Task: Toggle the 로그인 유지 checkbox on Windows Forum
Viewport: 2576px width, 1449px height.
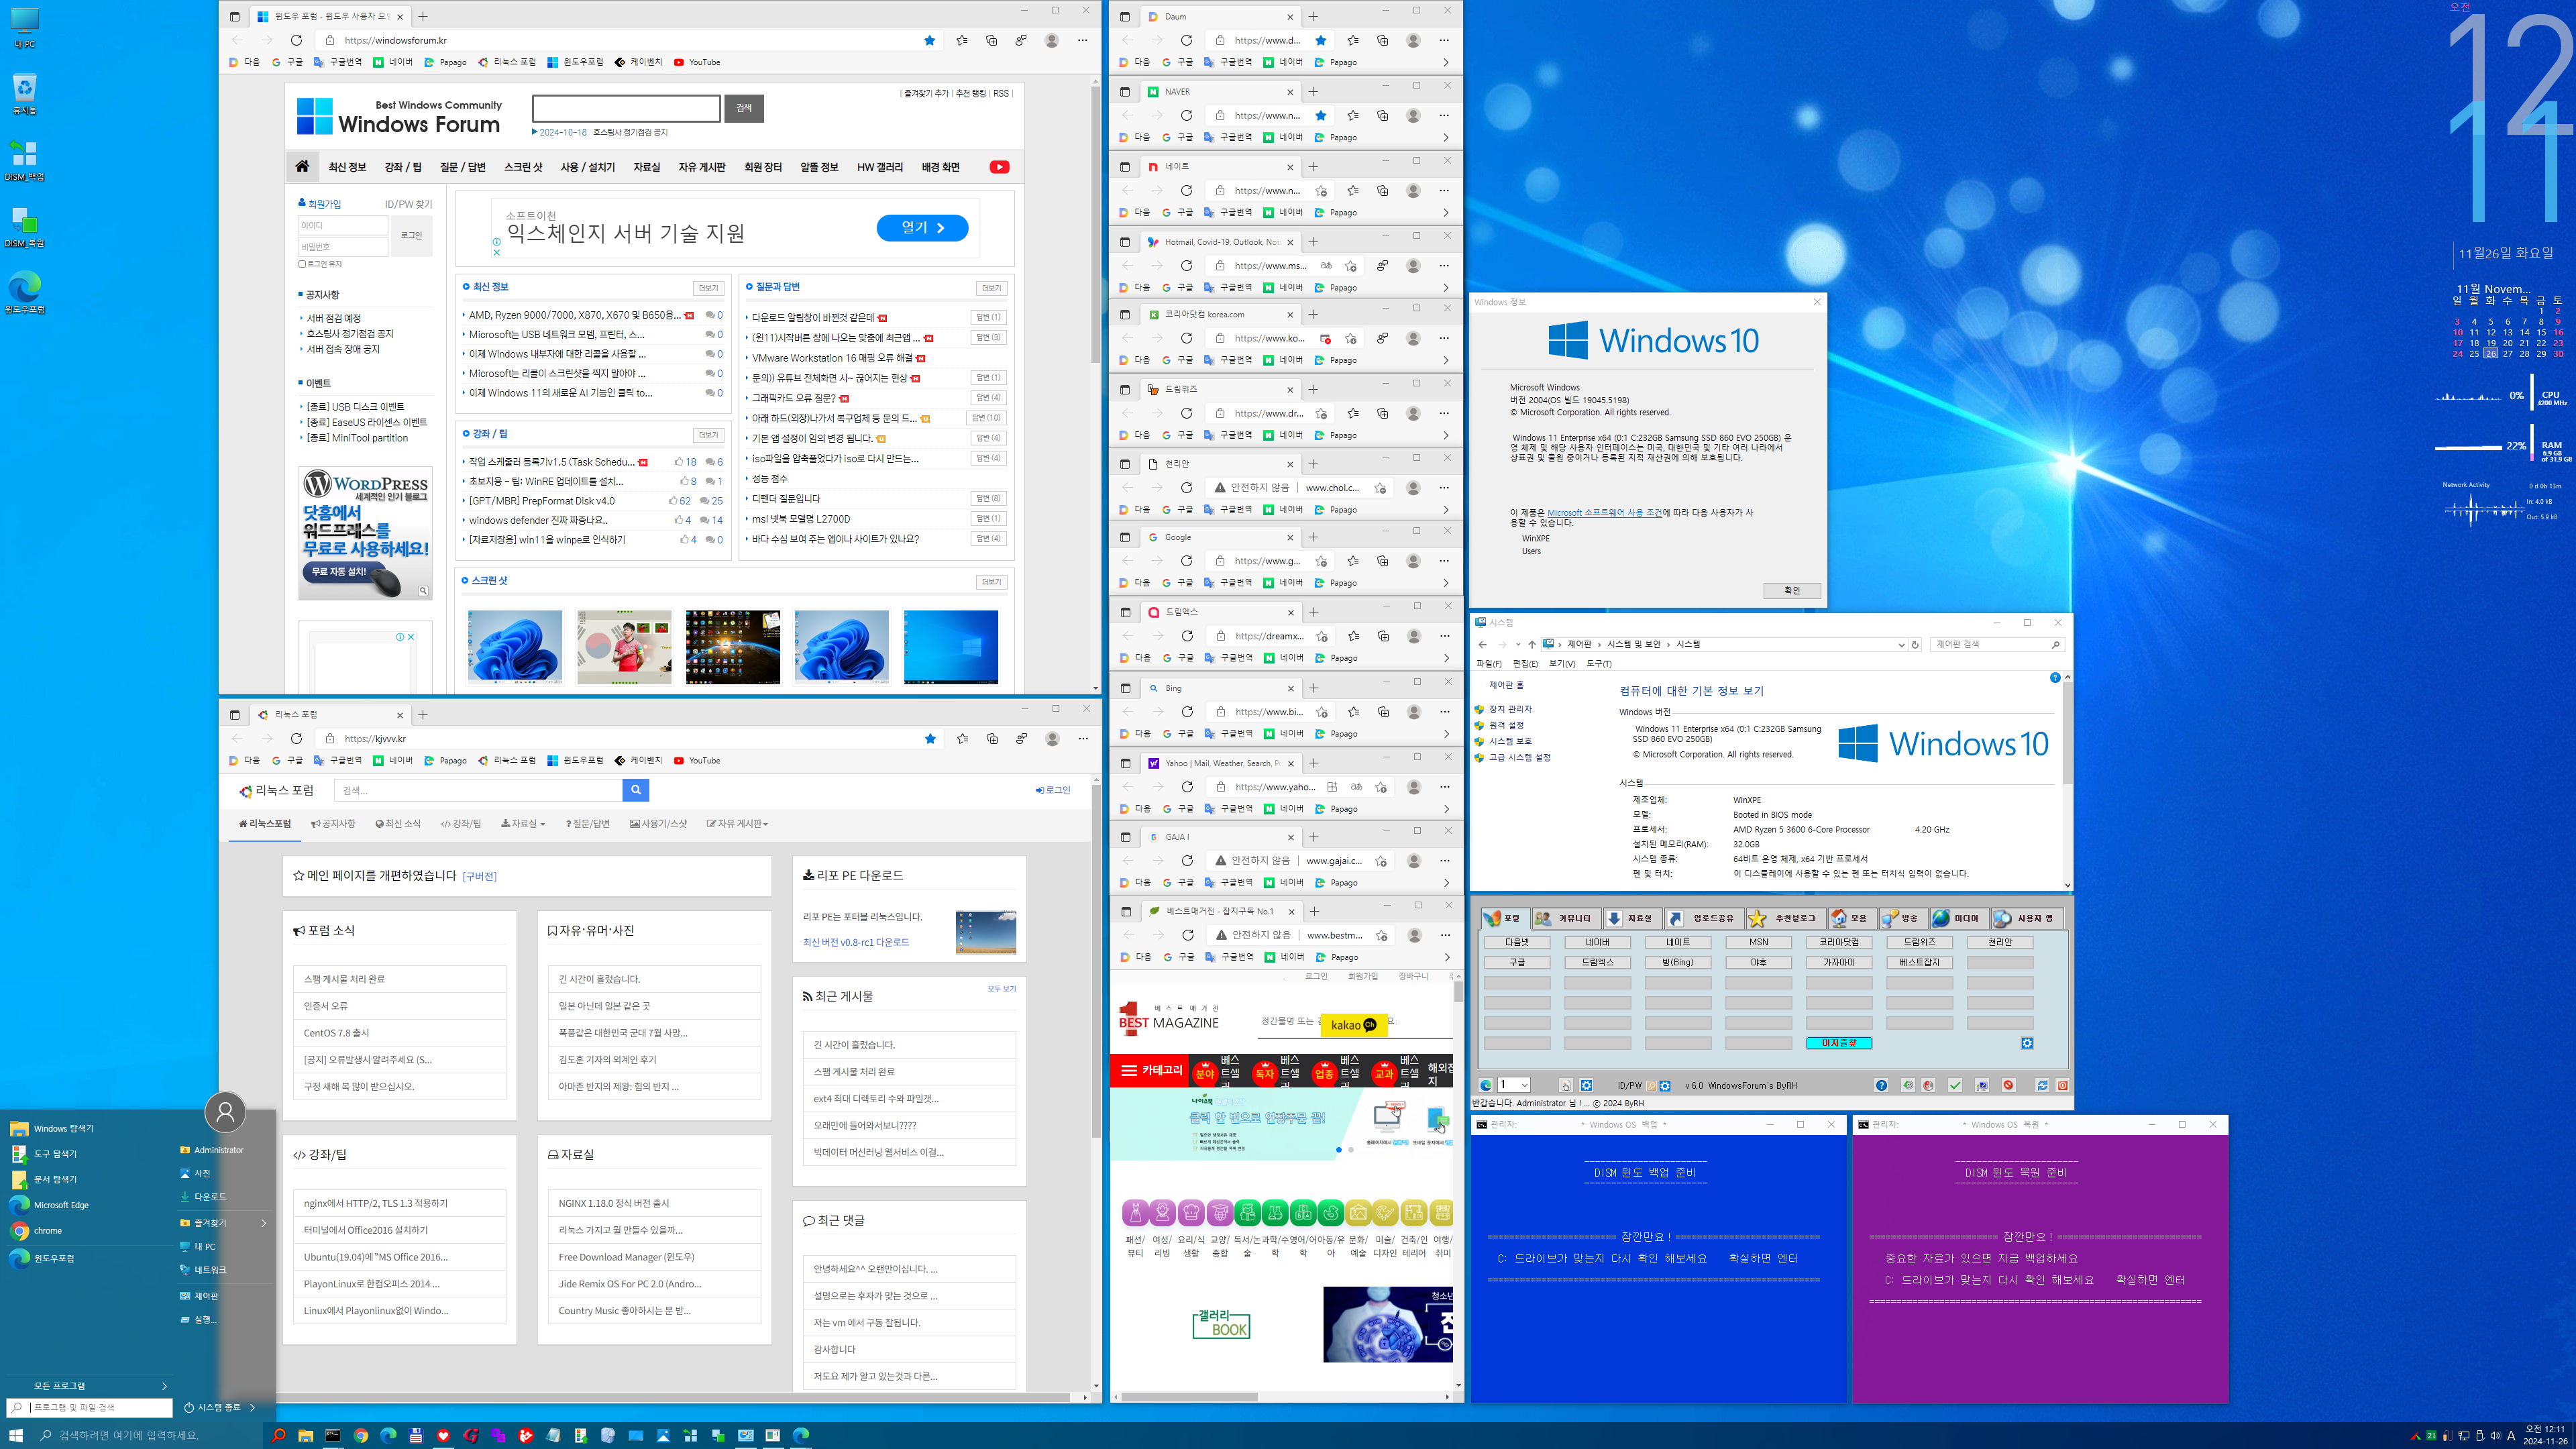Action: (x=302, y=264)
